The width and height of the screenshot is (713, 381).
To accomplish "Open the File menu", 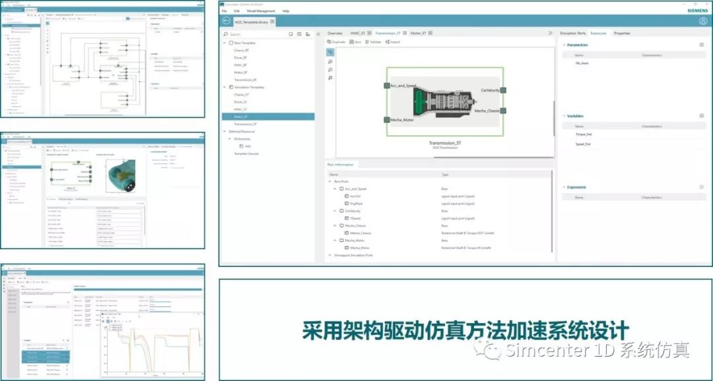I will point(224,11).
